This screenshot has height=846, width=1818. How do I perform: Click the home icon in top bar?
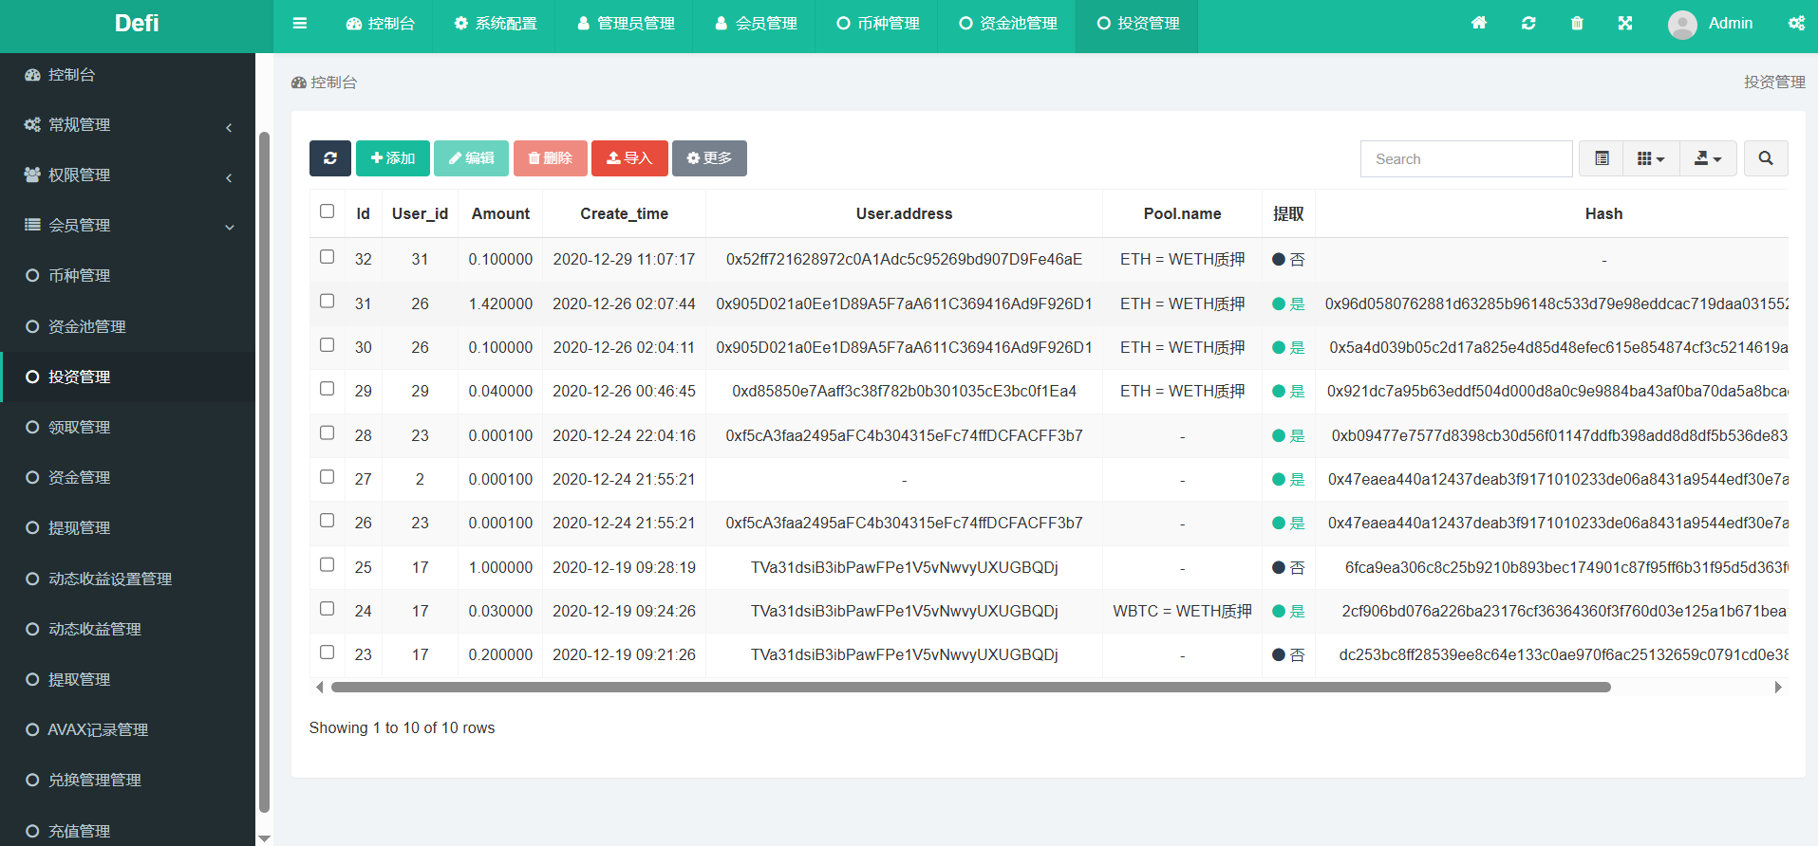[1479, 24]
